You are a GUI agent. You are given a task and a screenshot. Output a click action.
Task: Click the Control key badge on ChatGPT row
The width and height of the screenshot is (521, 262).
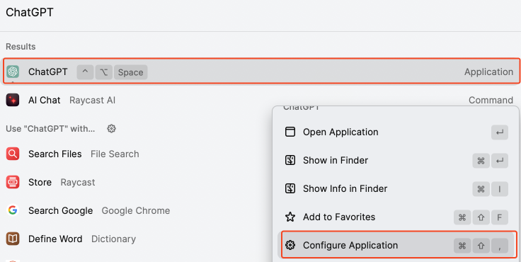(x=86, y=72)
